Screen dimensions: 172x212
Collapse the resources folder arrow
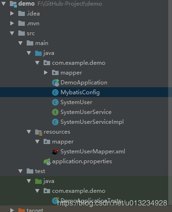29,132
